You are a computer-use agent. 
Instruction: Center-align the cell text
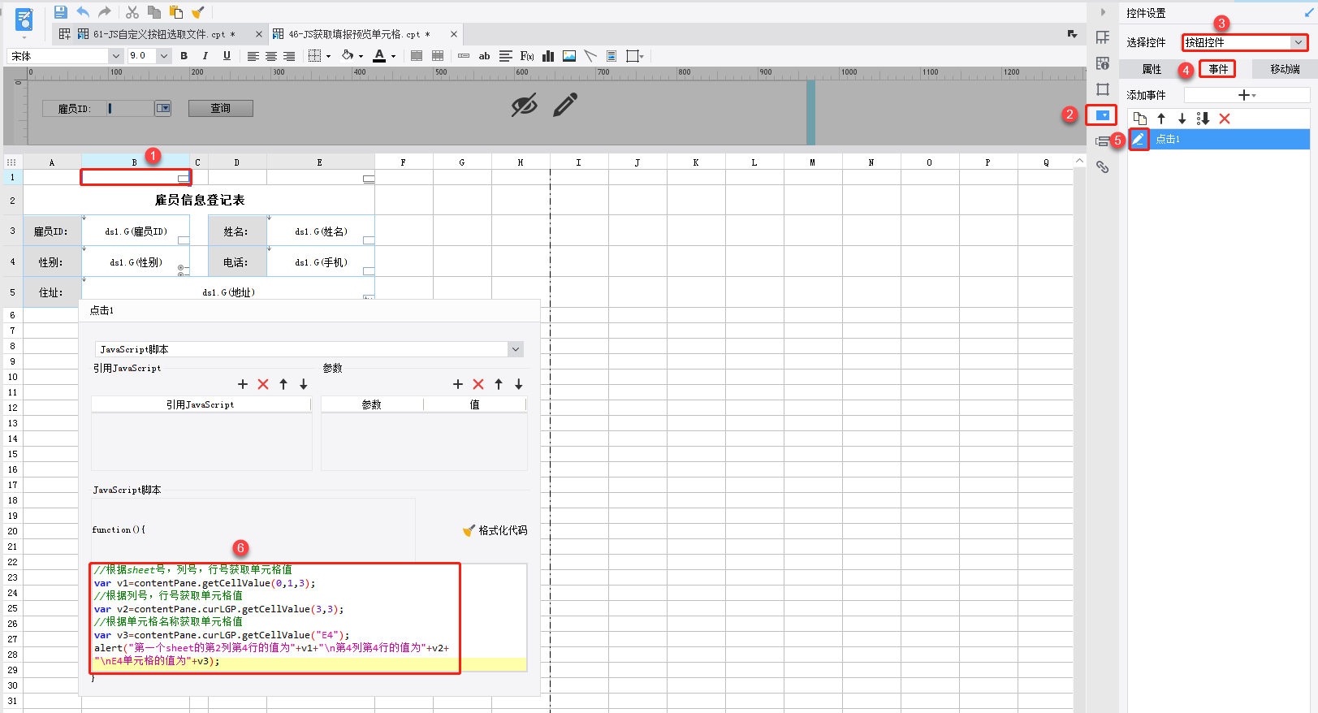[271, 56]
